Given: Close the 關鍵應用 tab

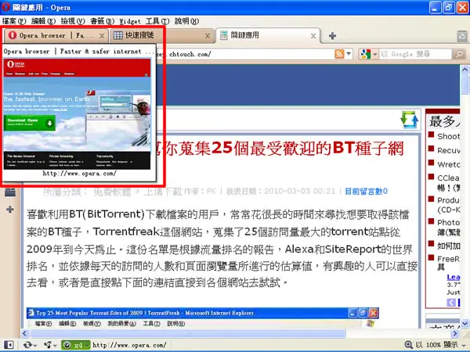Looking at the screenshot, I should coord(313,36).
